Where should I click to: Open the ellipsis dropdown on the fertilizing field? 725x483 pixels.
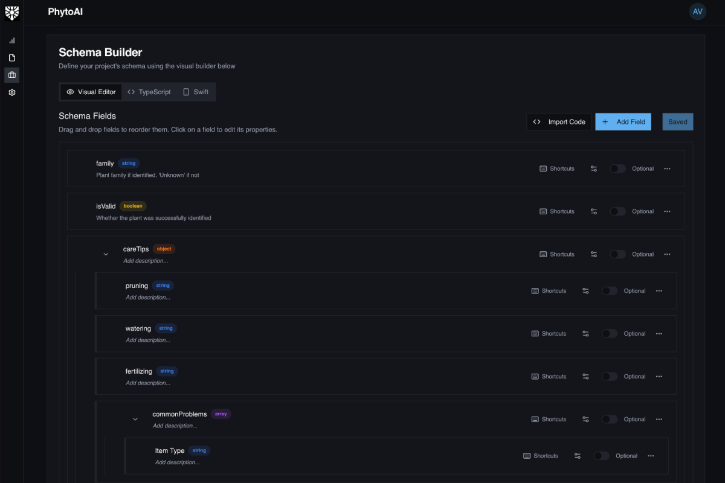[x=659, y=376]
